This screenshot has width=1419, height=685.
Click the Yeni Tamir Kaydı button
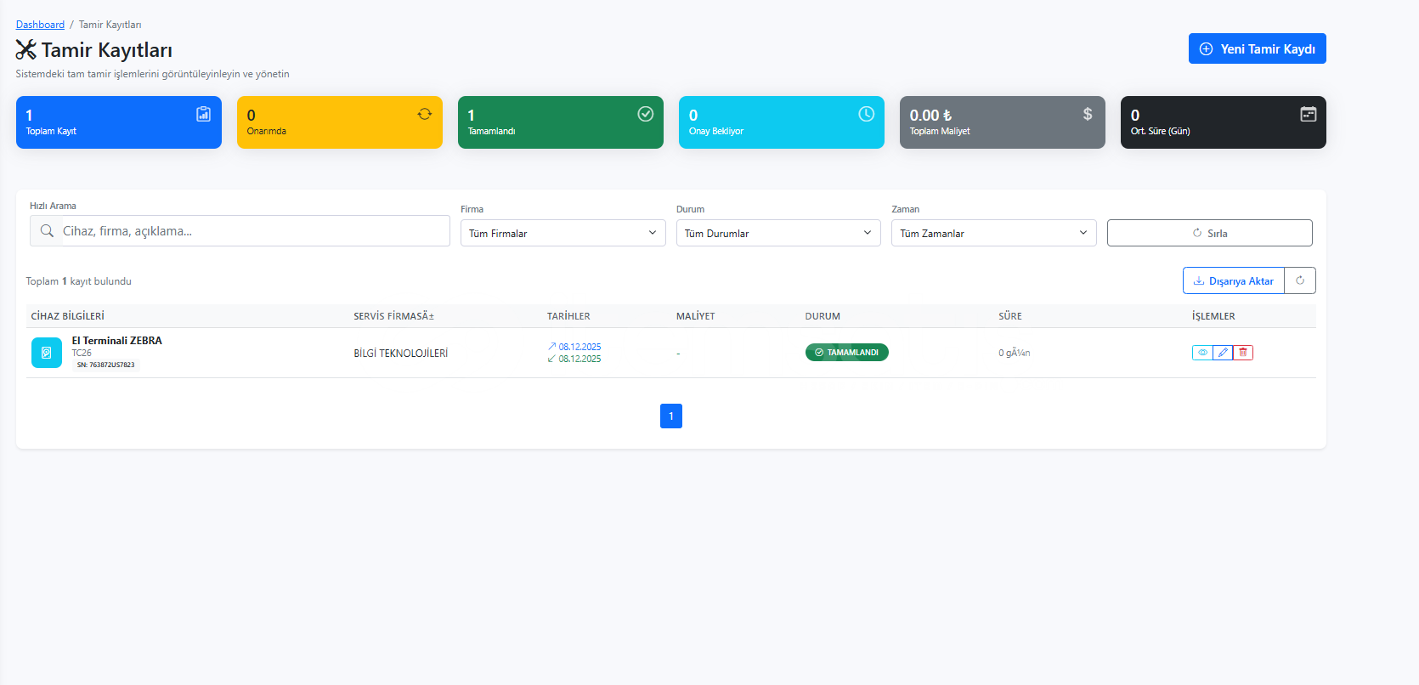(x=1257, y=48)
